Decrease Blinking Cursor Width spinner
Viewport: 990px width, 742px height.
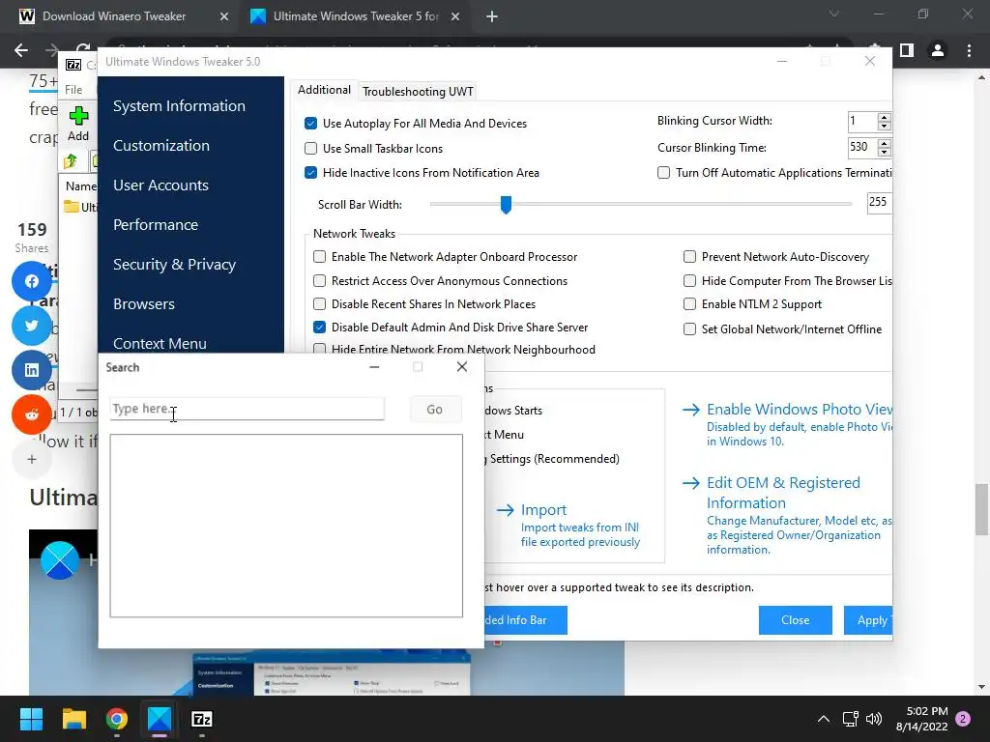pyautogui.click(x=884, y=126)
